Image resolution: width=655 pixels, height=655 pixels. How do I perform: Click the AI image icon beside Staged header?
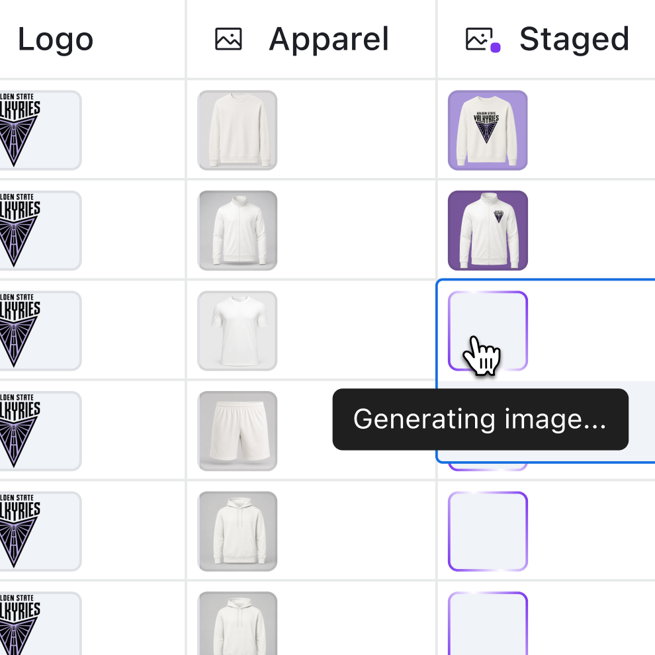pos(484,40)
